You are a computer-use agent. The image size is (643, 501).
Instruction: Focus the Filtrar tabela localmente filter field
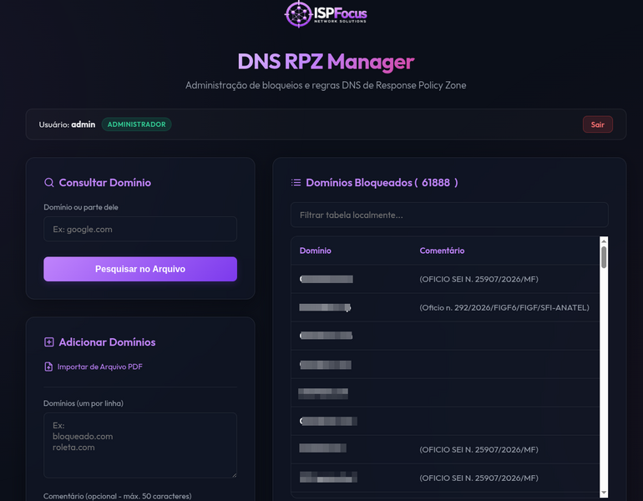[x=449, y=215]
